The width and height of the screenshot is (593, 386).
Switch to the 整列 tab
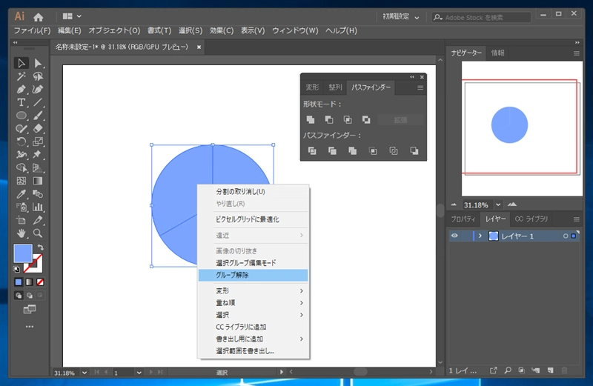tap(335, 87)
